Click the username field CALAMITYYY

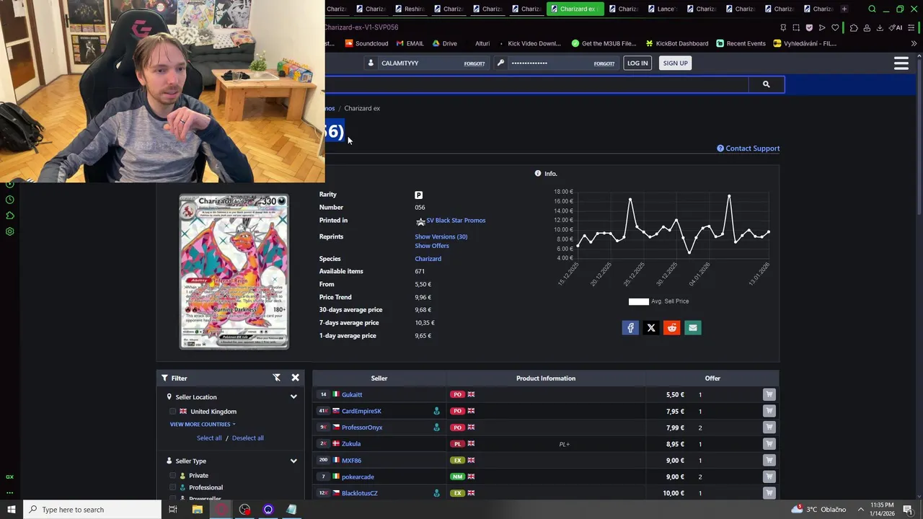[x=421, y=63]
